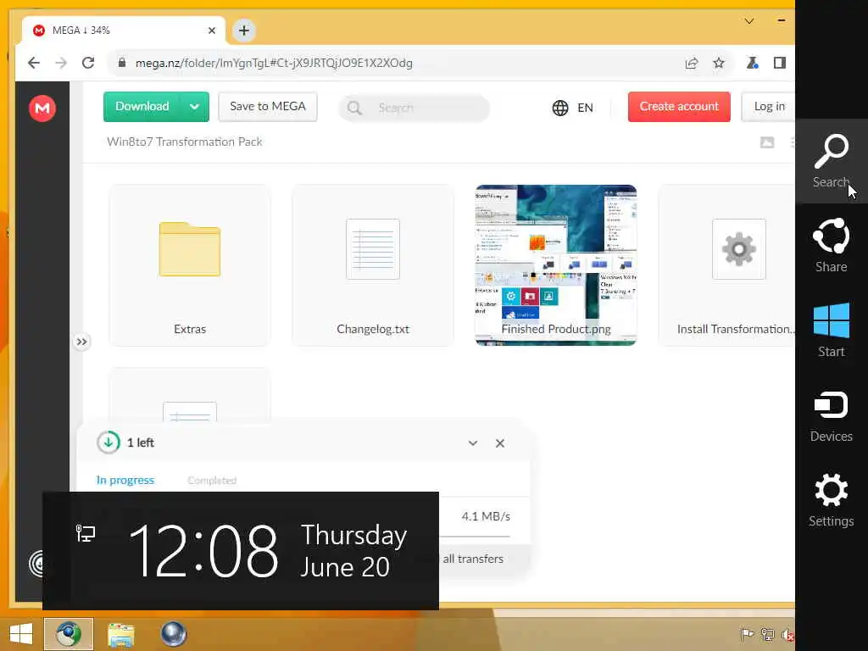Switch to the Completed tab
This screenshot has width=868, height=651.
pyautogui.click(x=212, y=480)
